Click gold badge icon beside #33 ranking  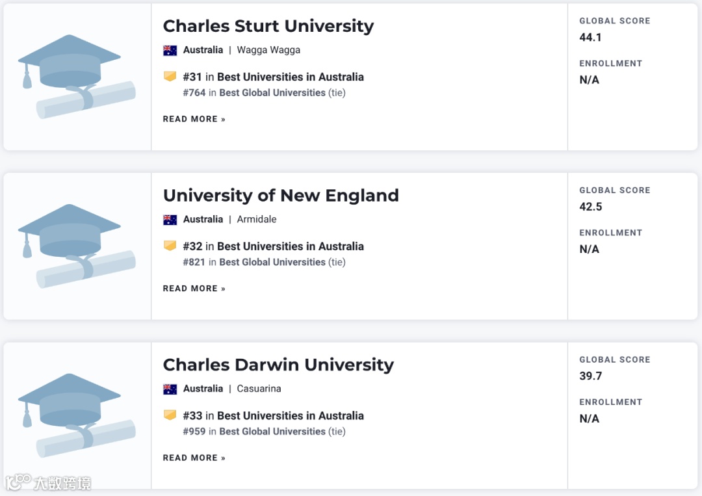pos(170,415)
